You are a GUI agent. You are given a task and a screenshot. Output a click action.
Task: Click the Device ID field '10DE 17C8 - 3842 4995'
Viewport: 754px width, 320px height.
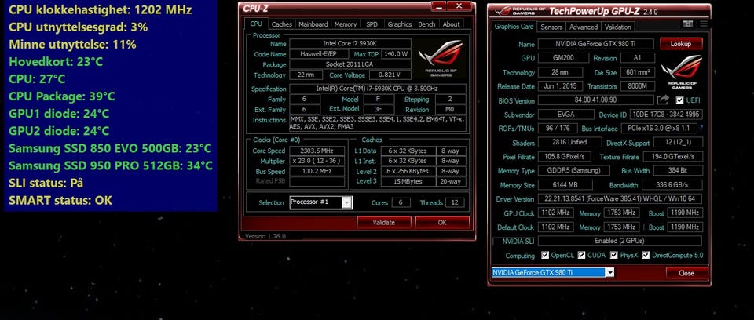666,115
